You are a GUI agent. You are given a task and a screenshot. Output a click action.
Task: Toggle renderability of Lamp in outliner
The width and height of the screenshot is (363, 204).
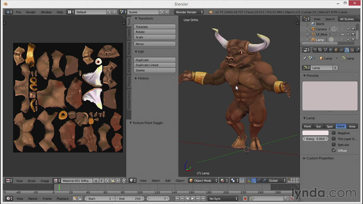point(353,40)
